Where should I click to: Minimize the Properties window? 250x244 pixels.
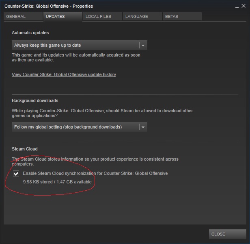click(237, 7)
